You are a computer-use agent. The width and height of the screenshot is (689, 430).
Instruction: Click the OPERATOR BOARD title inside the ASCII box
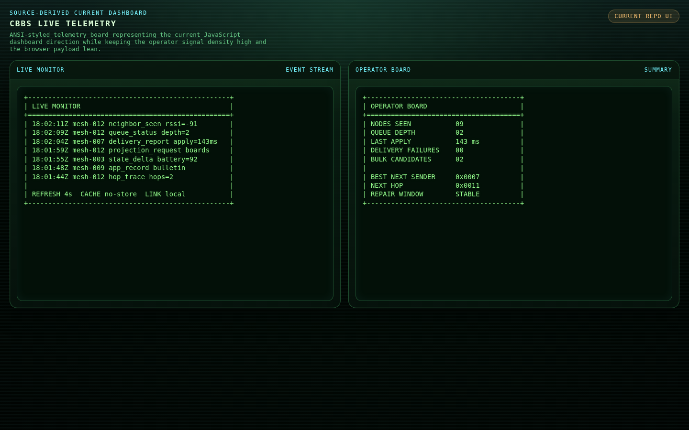pyautogui.click(x=399, y=106)
